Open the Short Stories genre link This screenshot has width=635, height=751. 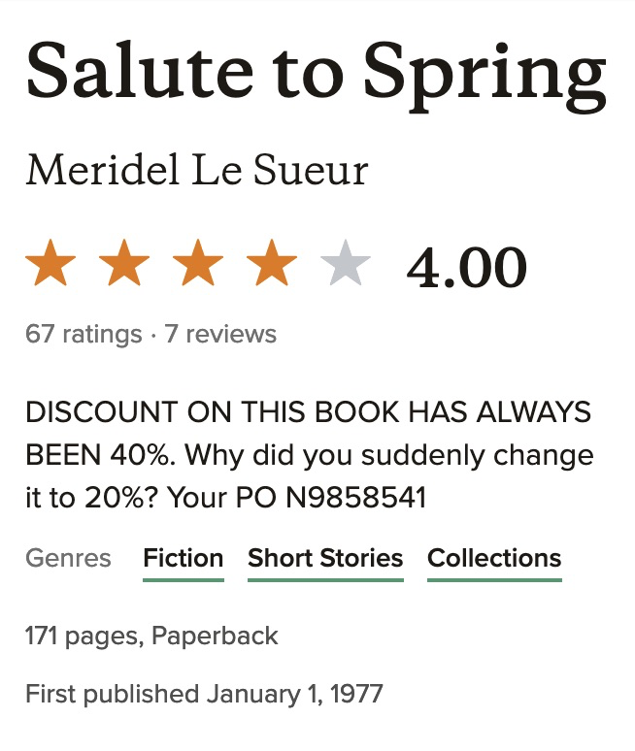325,559
